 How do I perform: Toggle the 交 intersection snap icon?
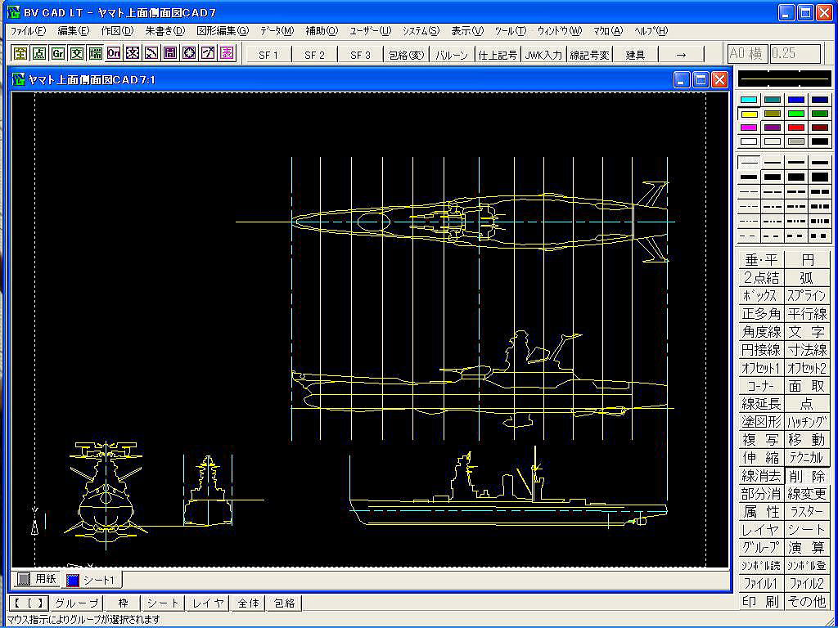(77, 53)
